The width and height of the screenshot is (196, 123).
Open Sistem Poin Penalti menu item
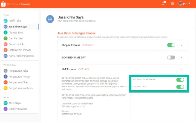pyautogui.click(x=19, y=50)
